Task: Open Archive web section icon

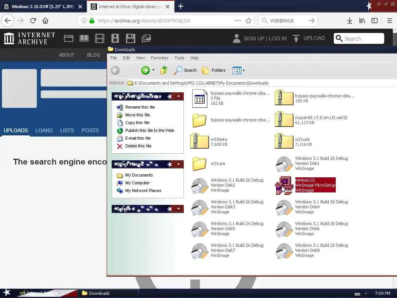Action: click(x=68, y=38)
